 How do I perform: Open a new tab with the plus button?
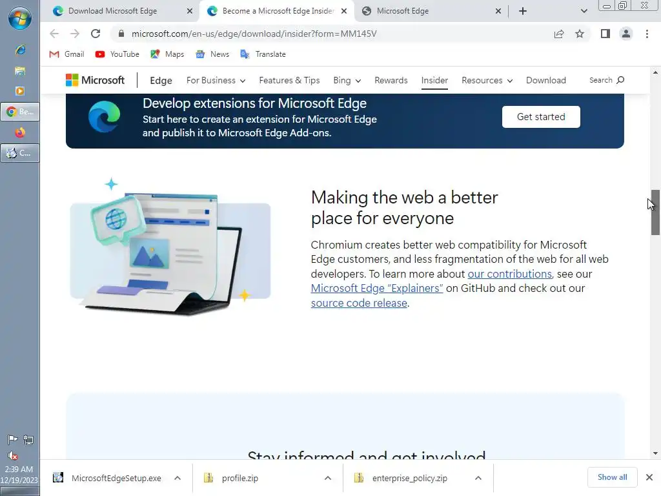tap(523, 11)
